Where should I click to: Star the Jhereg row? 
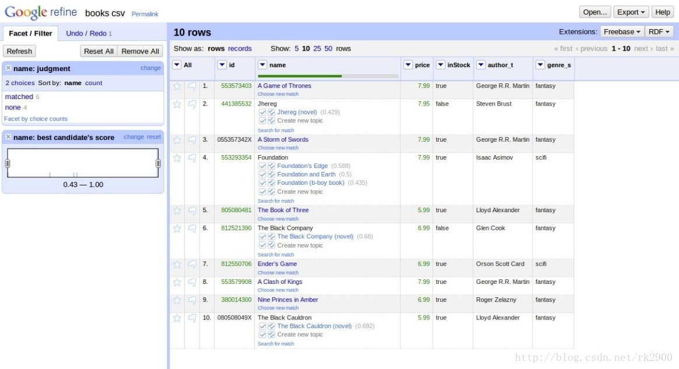(177, 104)
